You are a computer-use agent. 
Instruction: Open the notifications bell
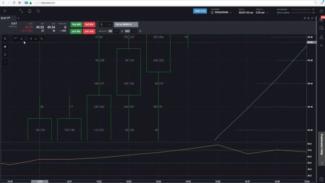(x=29, y=11)
